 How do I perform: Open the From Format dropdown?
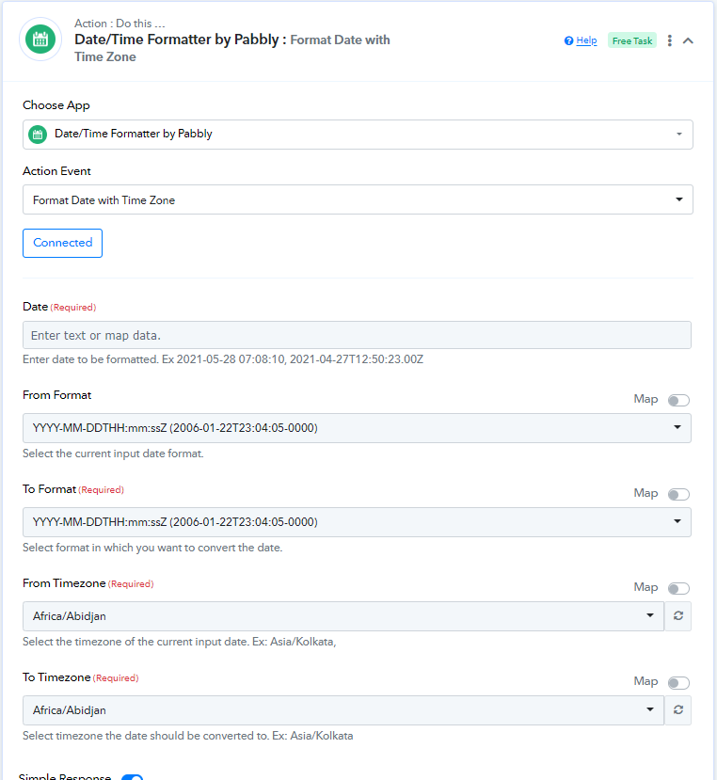pos(357,428)
